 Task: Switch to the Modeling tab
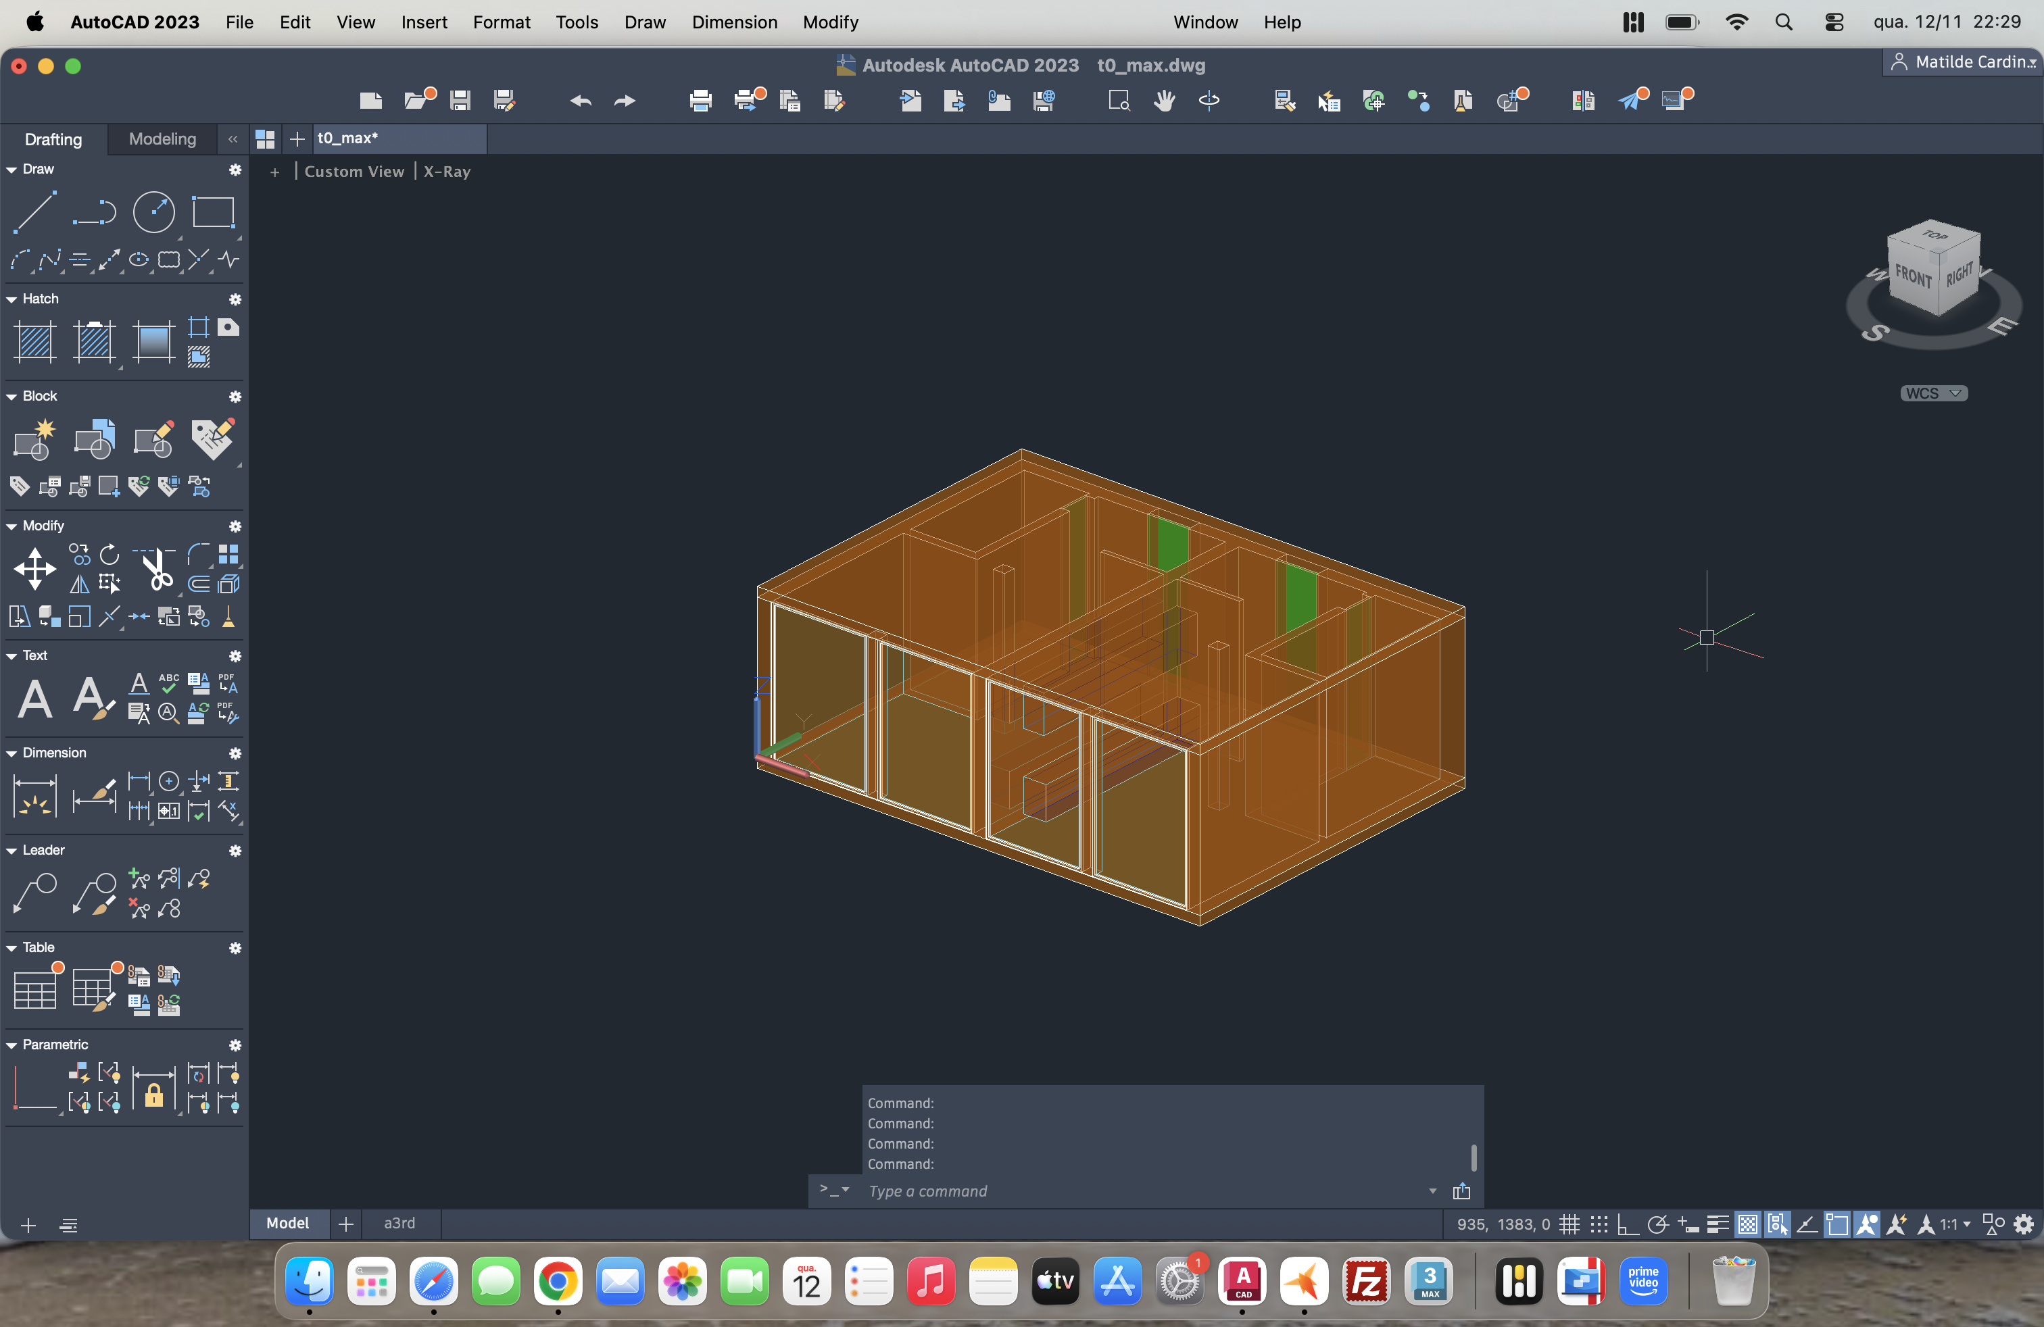click(x=162, y=139)
